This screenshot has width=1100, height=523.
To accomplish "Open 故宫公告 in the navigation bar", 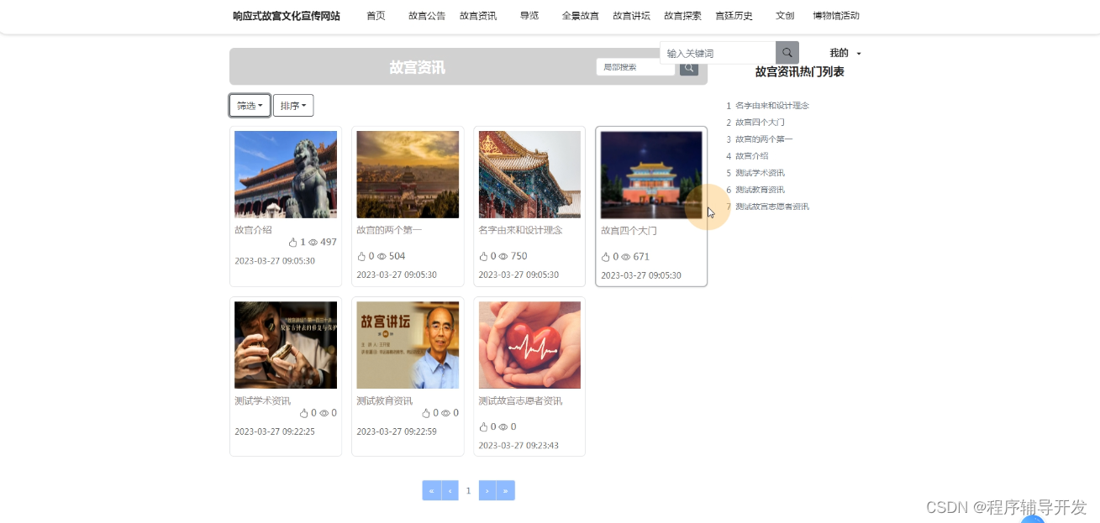I will 427,16.
